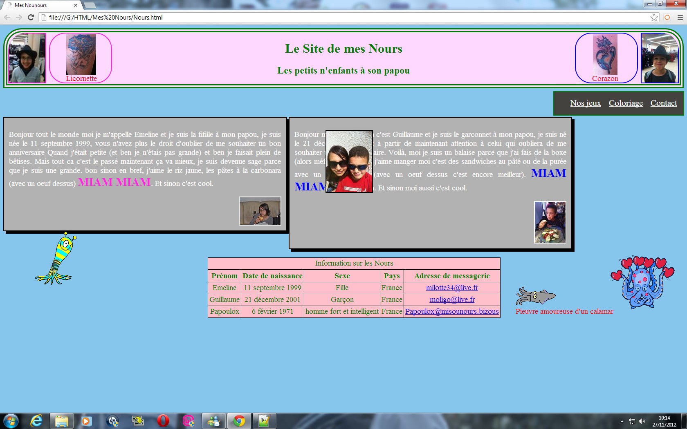The image size is (687, 429).
Task: Click the 'Le Site de mes Nours' heading
Action: pyautogui.click(x=343, y=49)
